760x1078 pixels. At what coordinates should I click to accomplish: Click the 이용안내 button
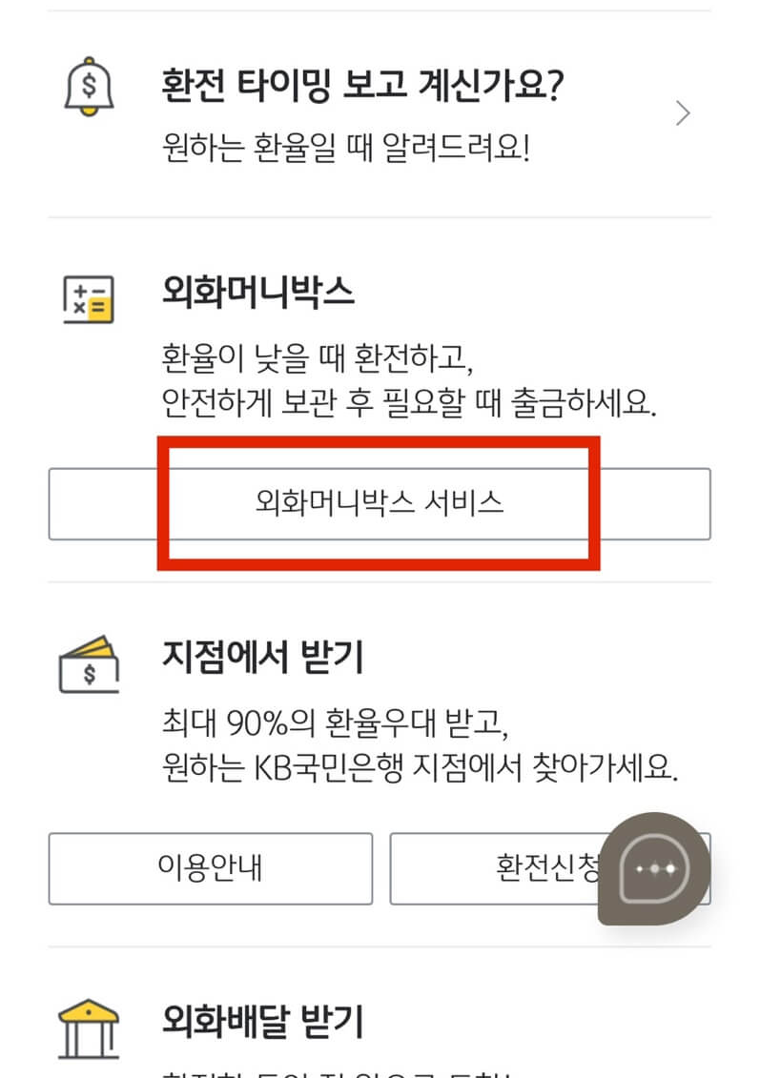[x=211, y=868]
